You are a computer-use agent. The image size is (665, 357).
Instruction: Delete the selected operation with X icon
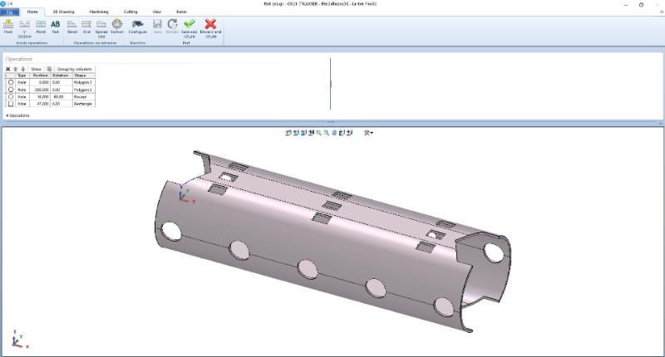pyautogui.click(x=8, y=69)
